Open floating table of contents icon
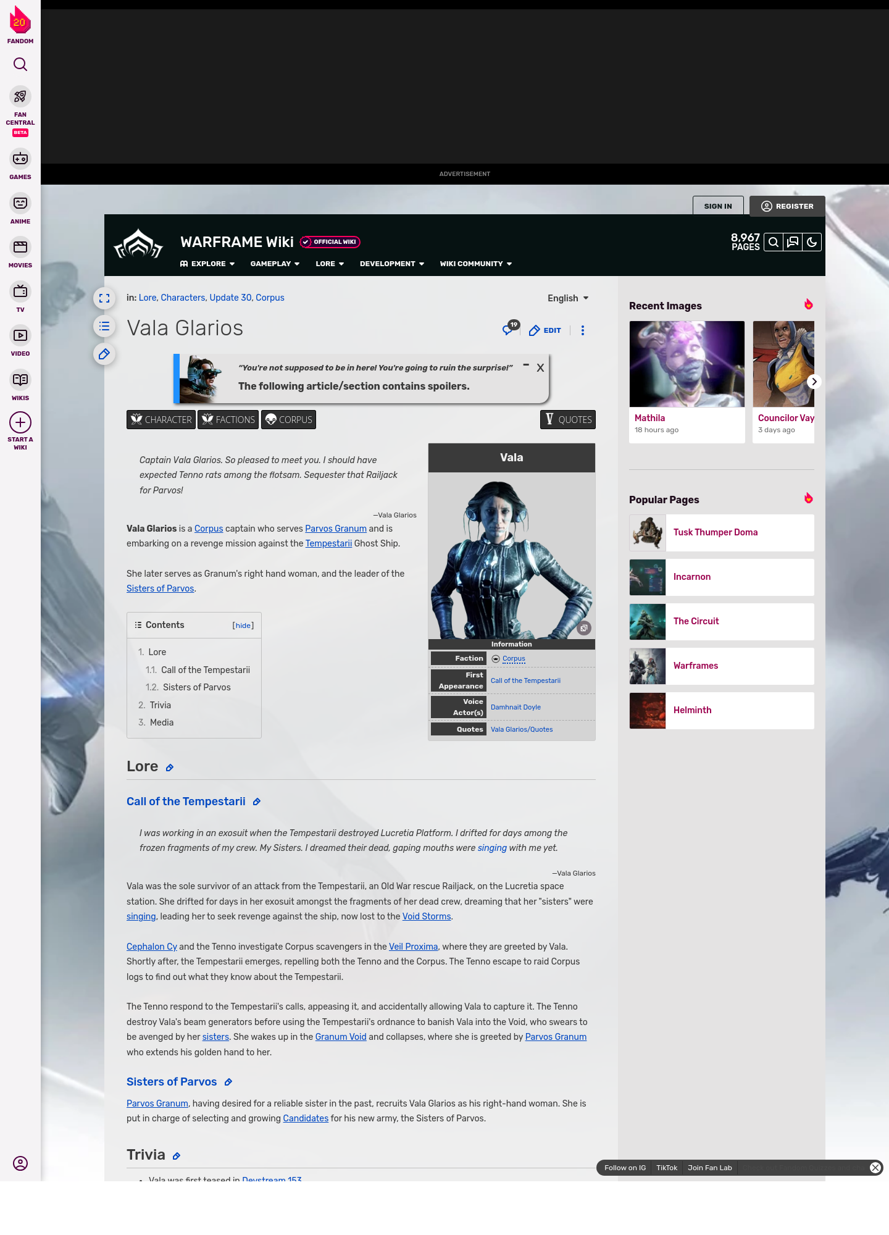The height and width of the screenshot is (1235, 889). [104, 326]
